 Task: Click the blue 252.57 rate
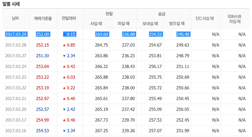tap(42, 109)
